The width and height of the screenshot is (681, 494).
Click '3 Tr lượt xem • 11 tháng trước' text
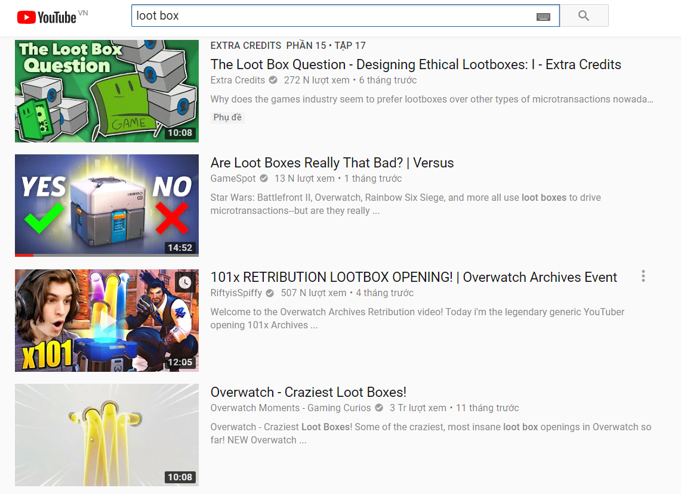454,408
